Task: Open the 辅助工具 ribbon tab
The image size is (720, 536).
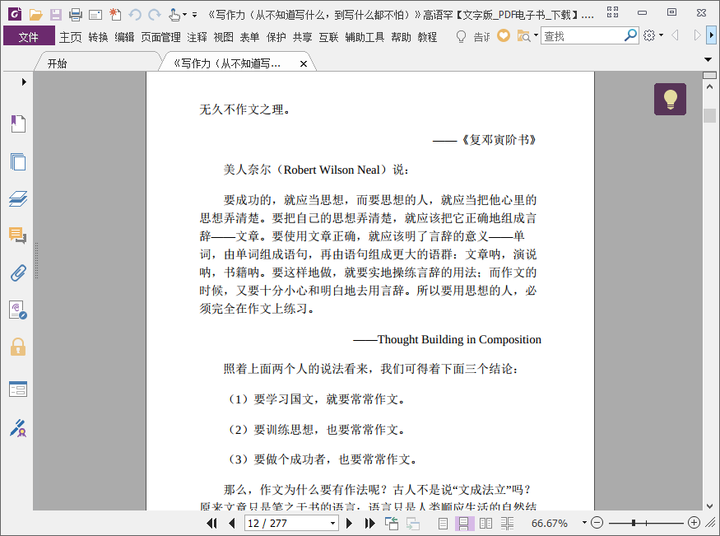Action: 365,37
